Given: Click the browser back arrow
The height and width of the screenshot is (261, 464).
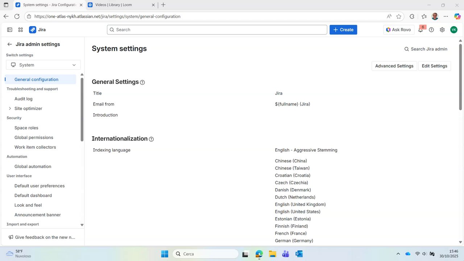Looking at the screenshot, I should pyautogui.click(x=6, y=16).
